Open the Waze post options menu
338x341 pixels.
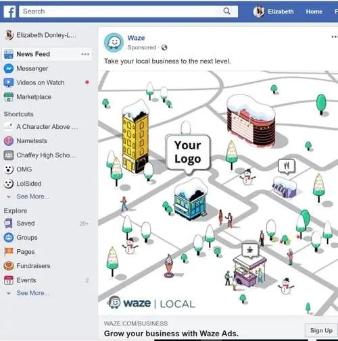tap(335, 36)
